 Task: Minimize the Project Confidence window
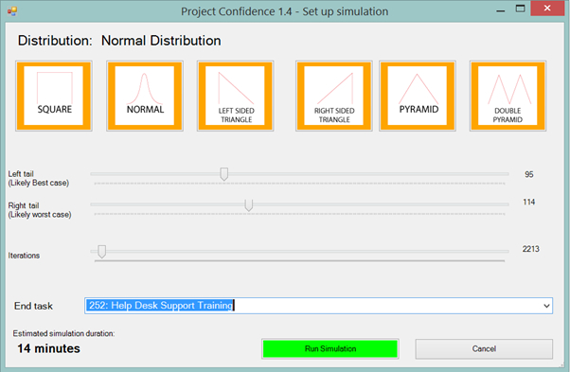501,10
